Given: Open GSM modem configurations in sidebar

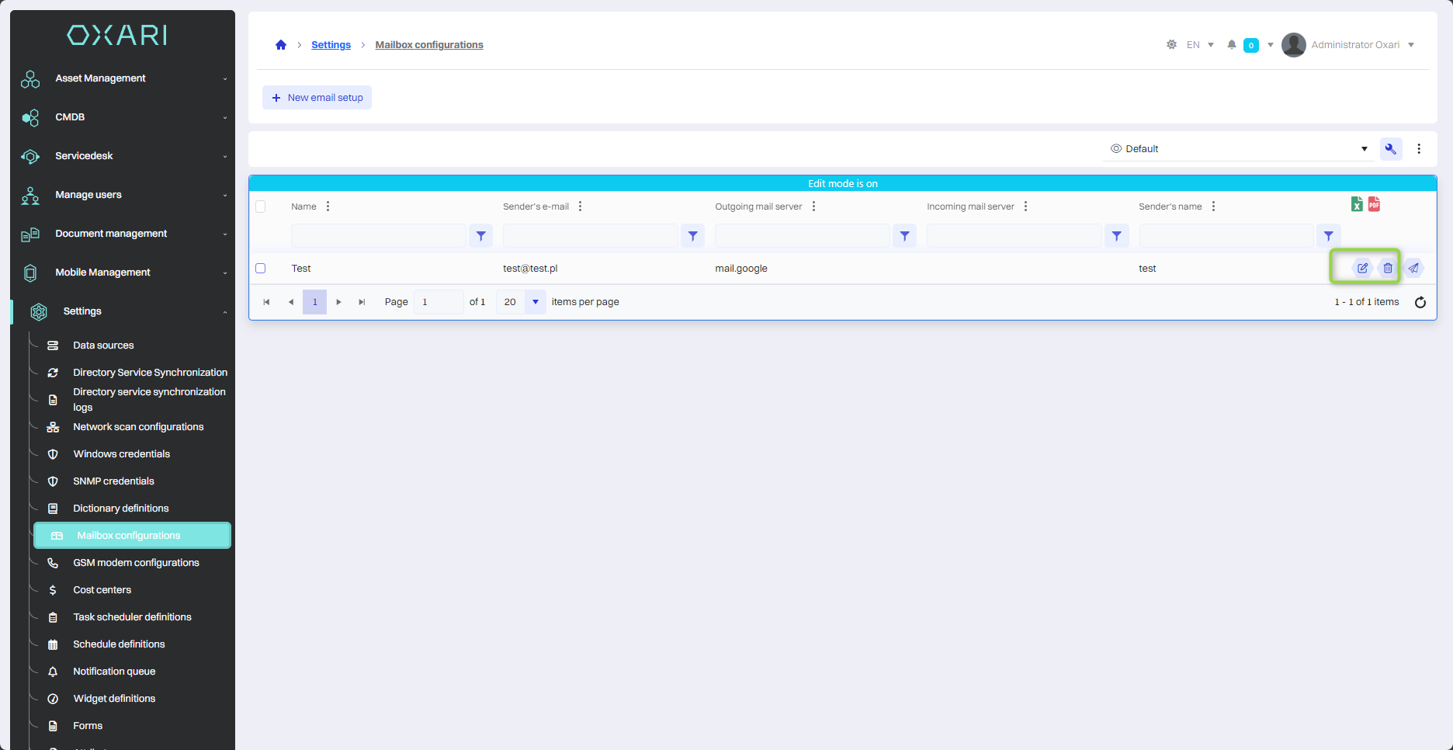Looking at the screenshot, I should (x=136, y=563).
